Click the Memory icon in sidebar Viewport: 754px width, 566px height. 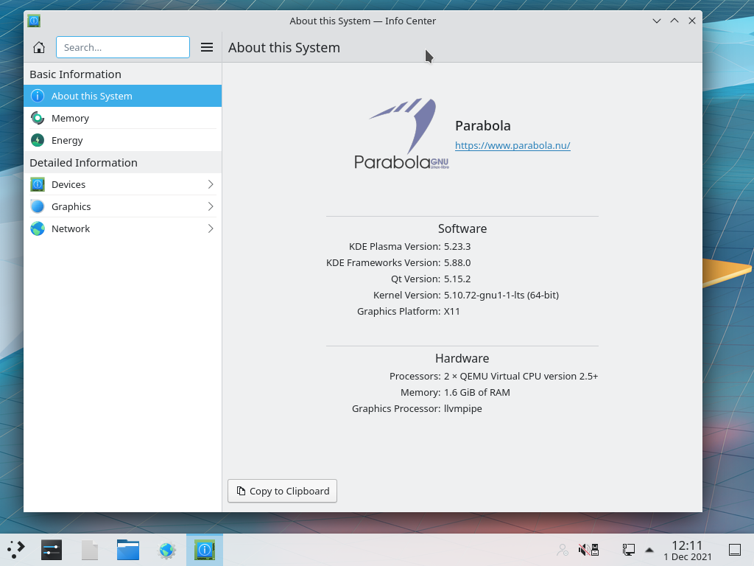click(38, 118)
